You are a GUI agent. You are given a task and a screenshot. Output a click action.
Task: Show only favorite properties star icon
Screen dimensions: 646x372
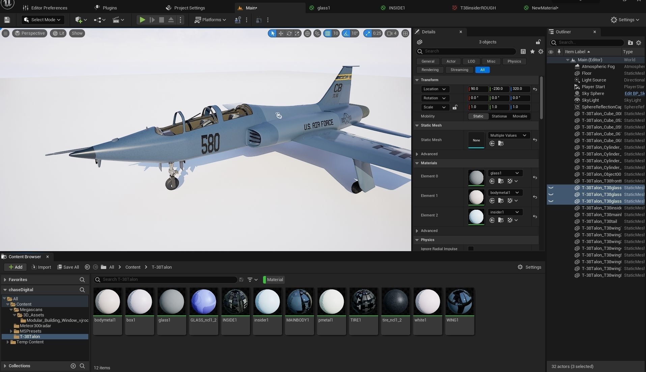point(532,52)
